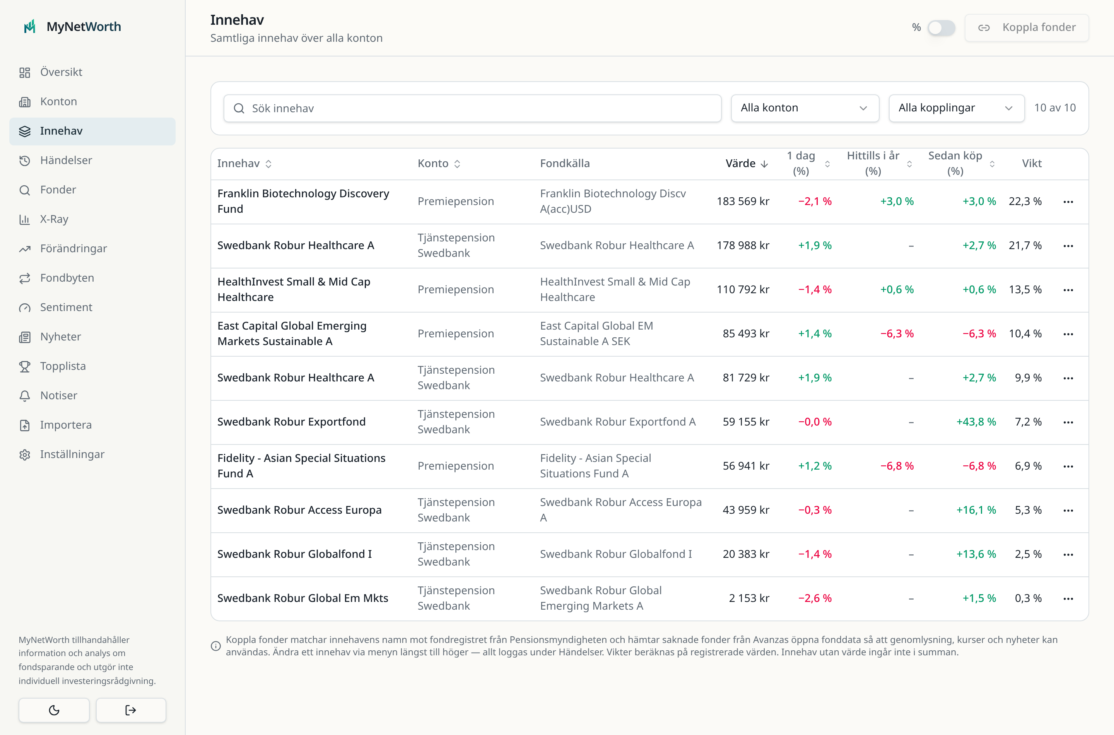Sort table by Hittills i år (%) column
The image size is (1114, 735).
[879, 164]
